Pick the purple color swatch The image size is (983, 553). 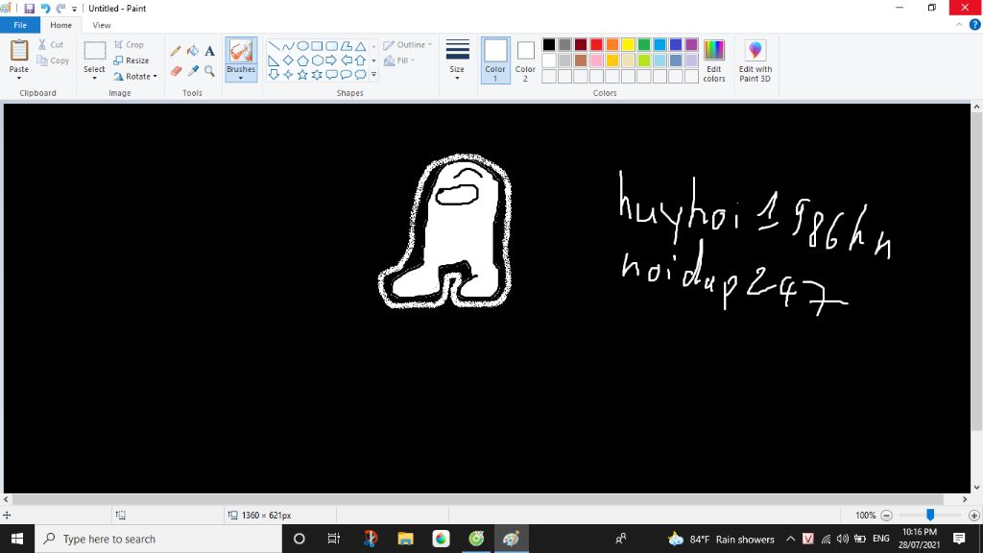pyautogui.click(x=691, y=44)
